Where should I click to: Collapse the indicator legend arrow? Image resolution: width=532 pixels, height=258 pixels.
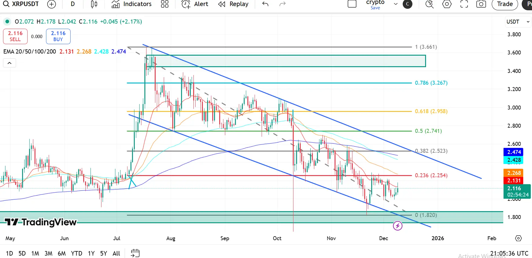[x=9, y=63]
